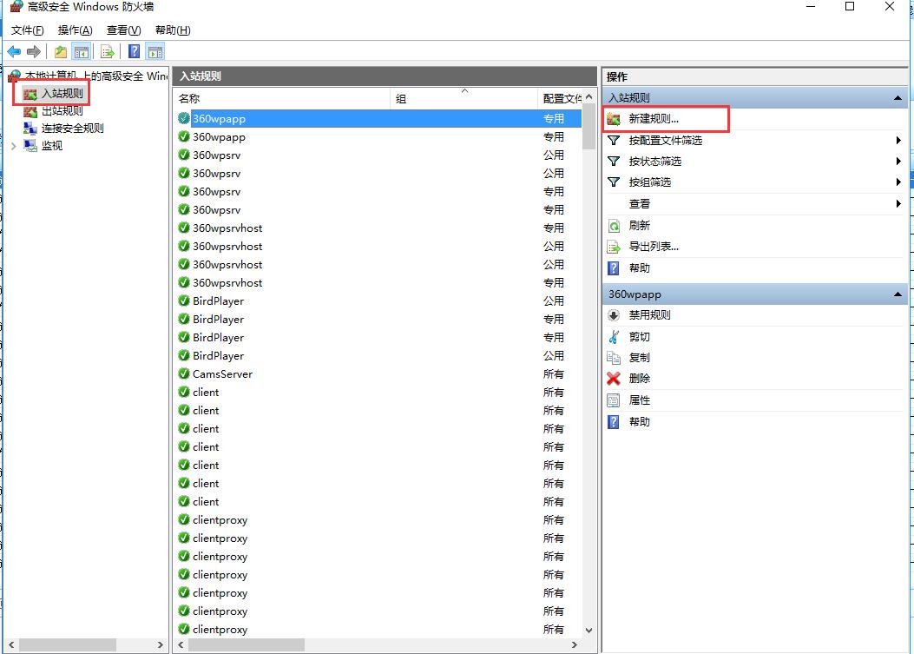Click 删除 with the red X icon
Image resolution: width=914 pixels, height=654 pixels.
639,379
